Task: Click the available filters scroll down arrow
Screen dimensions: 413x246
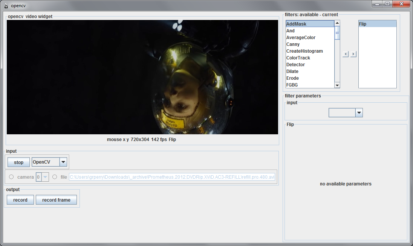Action: point(337,85)
